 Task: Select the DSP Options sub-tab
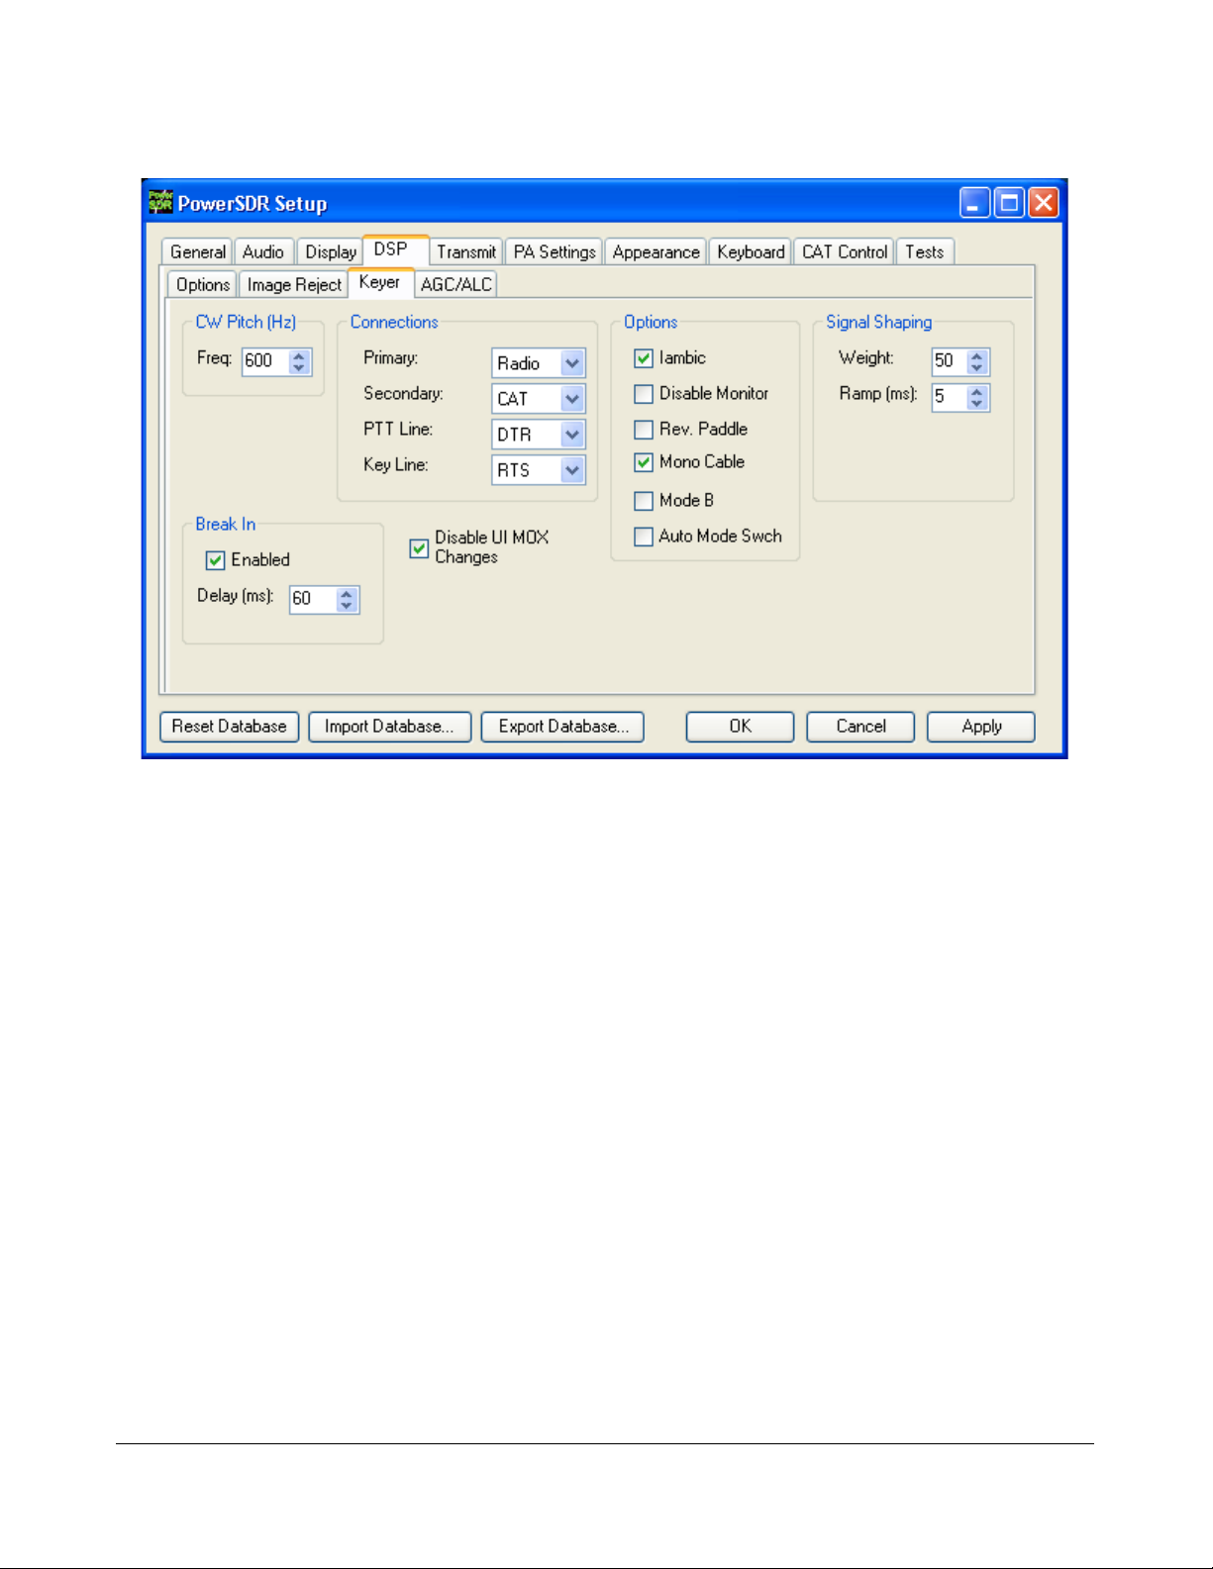[203, 285]
